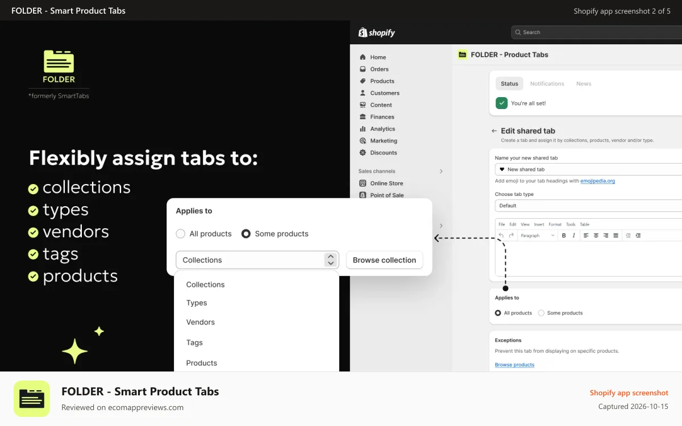The image size is (682, 426).
Task: Select Some products radio in the popup card
Action: point(246,233)
